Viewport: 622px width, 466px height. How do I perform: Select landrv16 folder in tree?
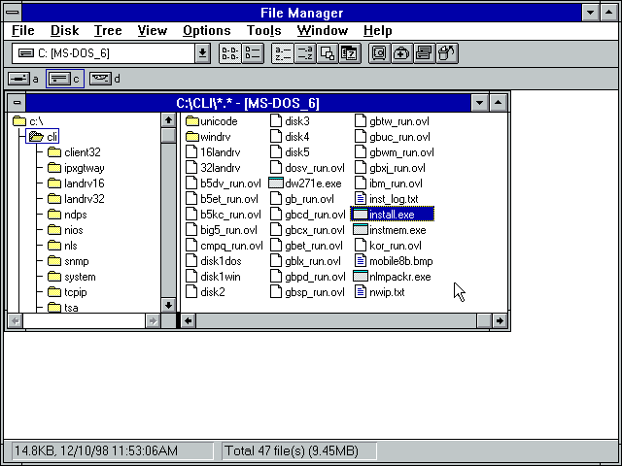76,183
